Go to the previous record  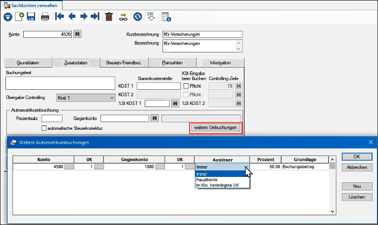click(72, 16)
